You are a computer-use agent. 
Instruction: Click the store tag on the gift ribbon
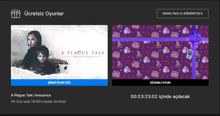(190, 54)
